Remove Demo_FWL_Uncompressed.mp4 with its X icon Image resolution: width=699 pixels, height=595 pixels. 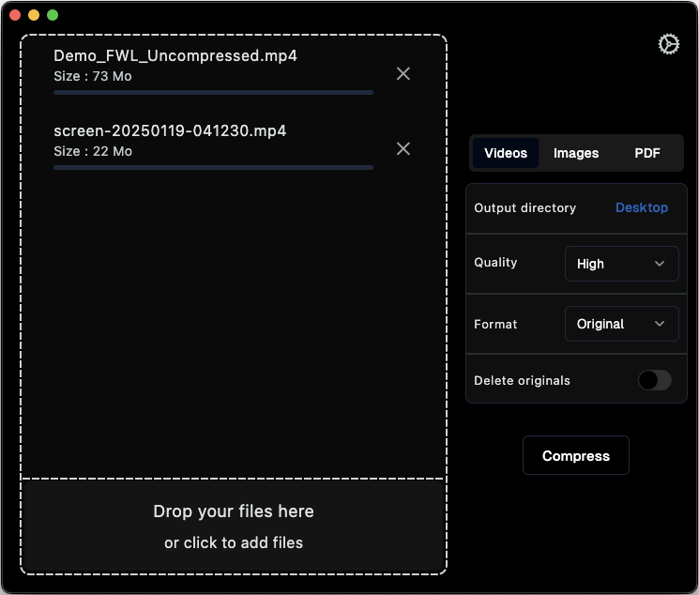403,73
